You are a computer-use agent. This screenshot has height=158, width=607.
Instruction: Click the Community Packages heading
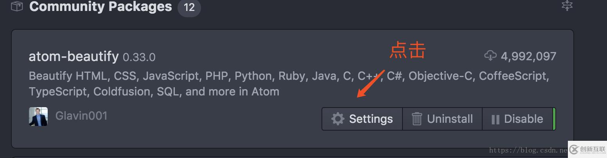point(101,7)
